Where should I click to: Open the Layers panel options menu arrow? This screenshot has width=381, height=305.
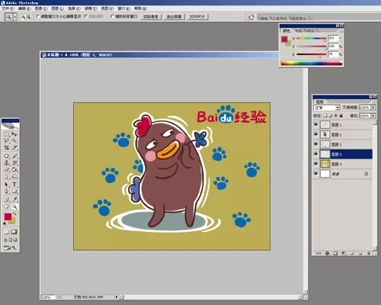(374, 102)
